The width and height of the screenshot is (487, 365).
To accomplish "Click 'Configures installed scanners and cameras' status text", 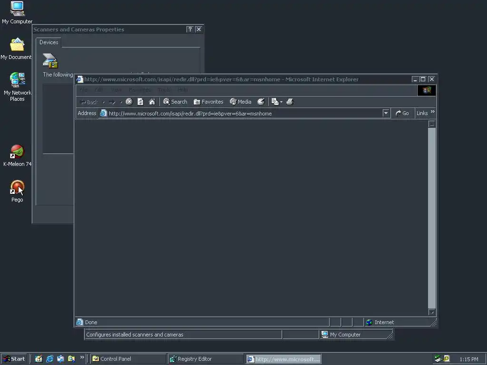I will pos(135,335).
